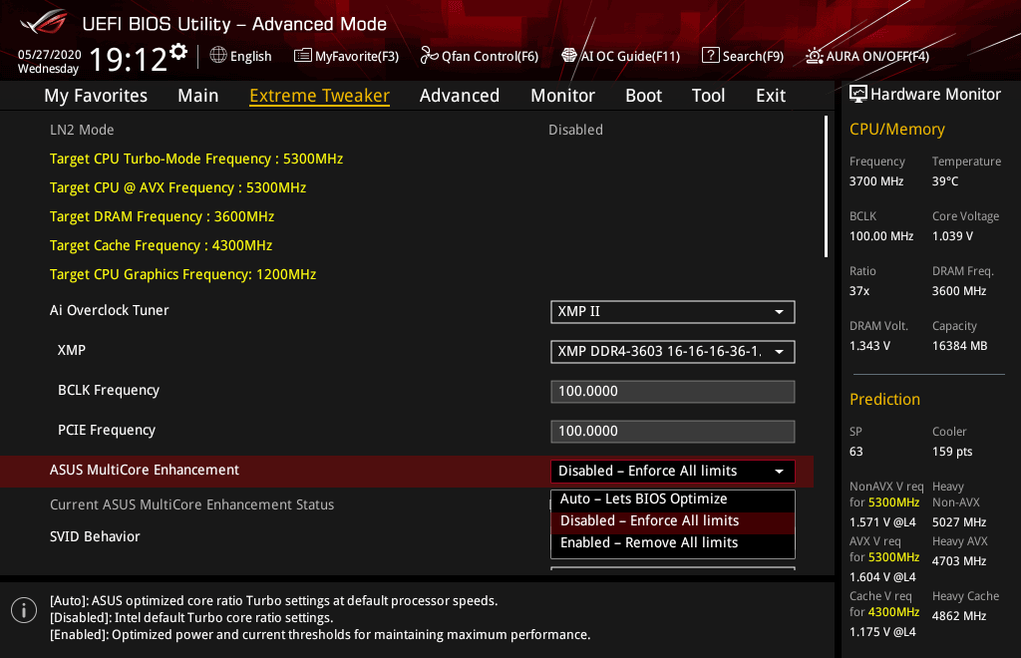Open the XMP profile dropdown
Image resolution: width=1021 pixels, height=658 pixels.
pyautogui.click(x=672, y=352)
